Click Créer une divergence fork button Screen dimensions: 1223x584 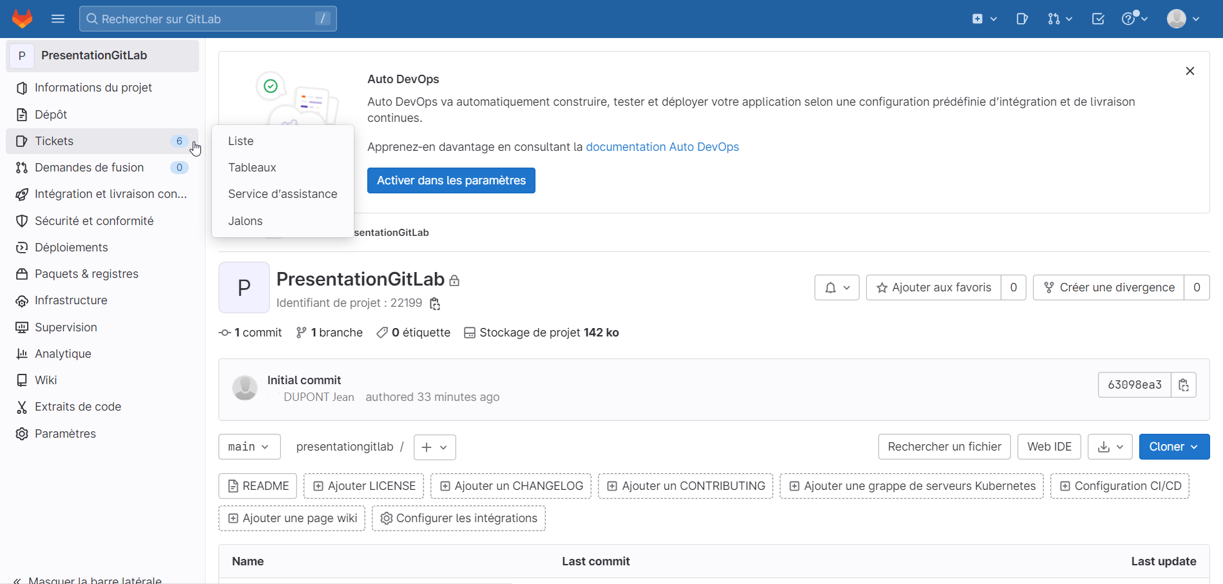[1108, 287]
